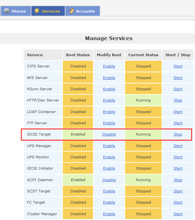
Task: Enable LDAP Container at boot
Action: 109,112
